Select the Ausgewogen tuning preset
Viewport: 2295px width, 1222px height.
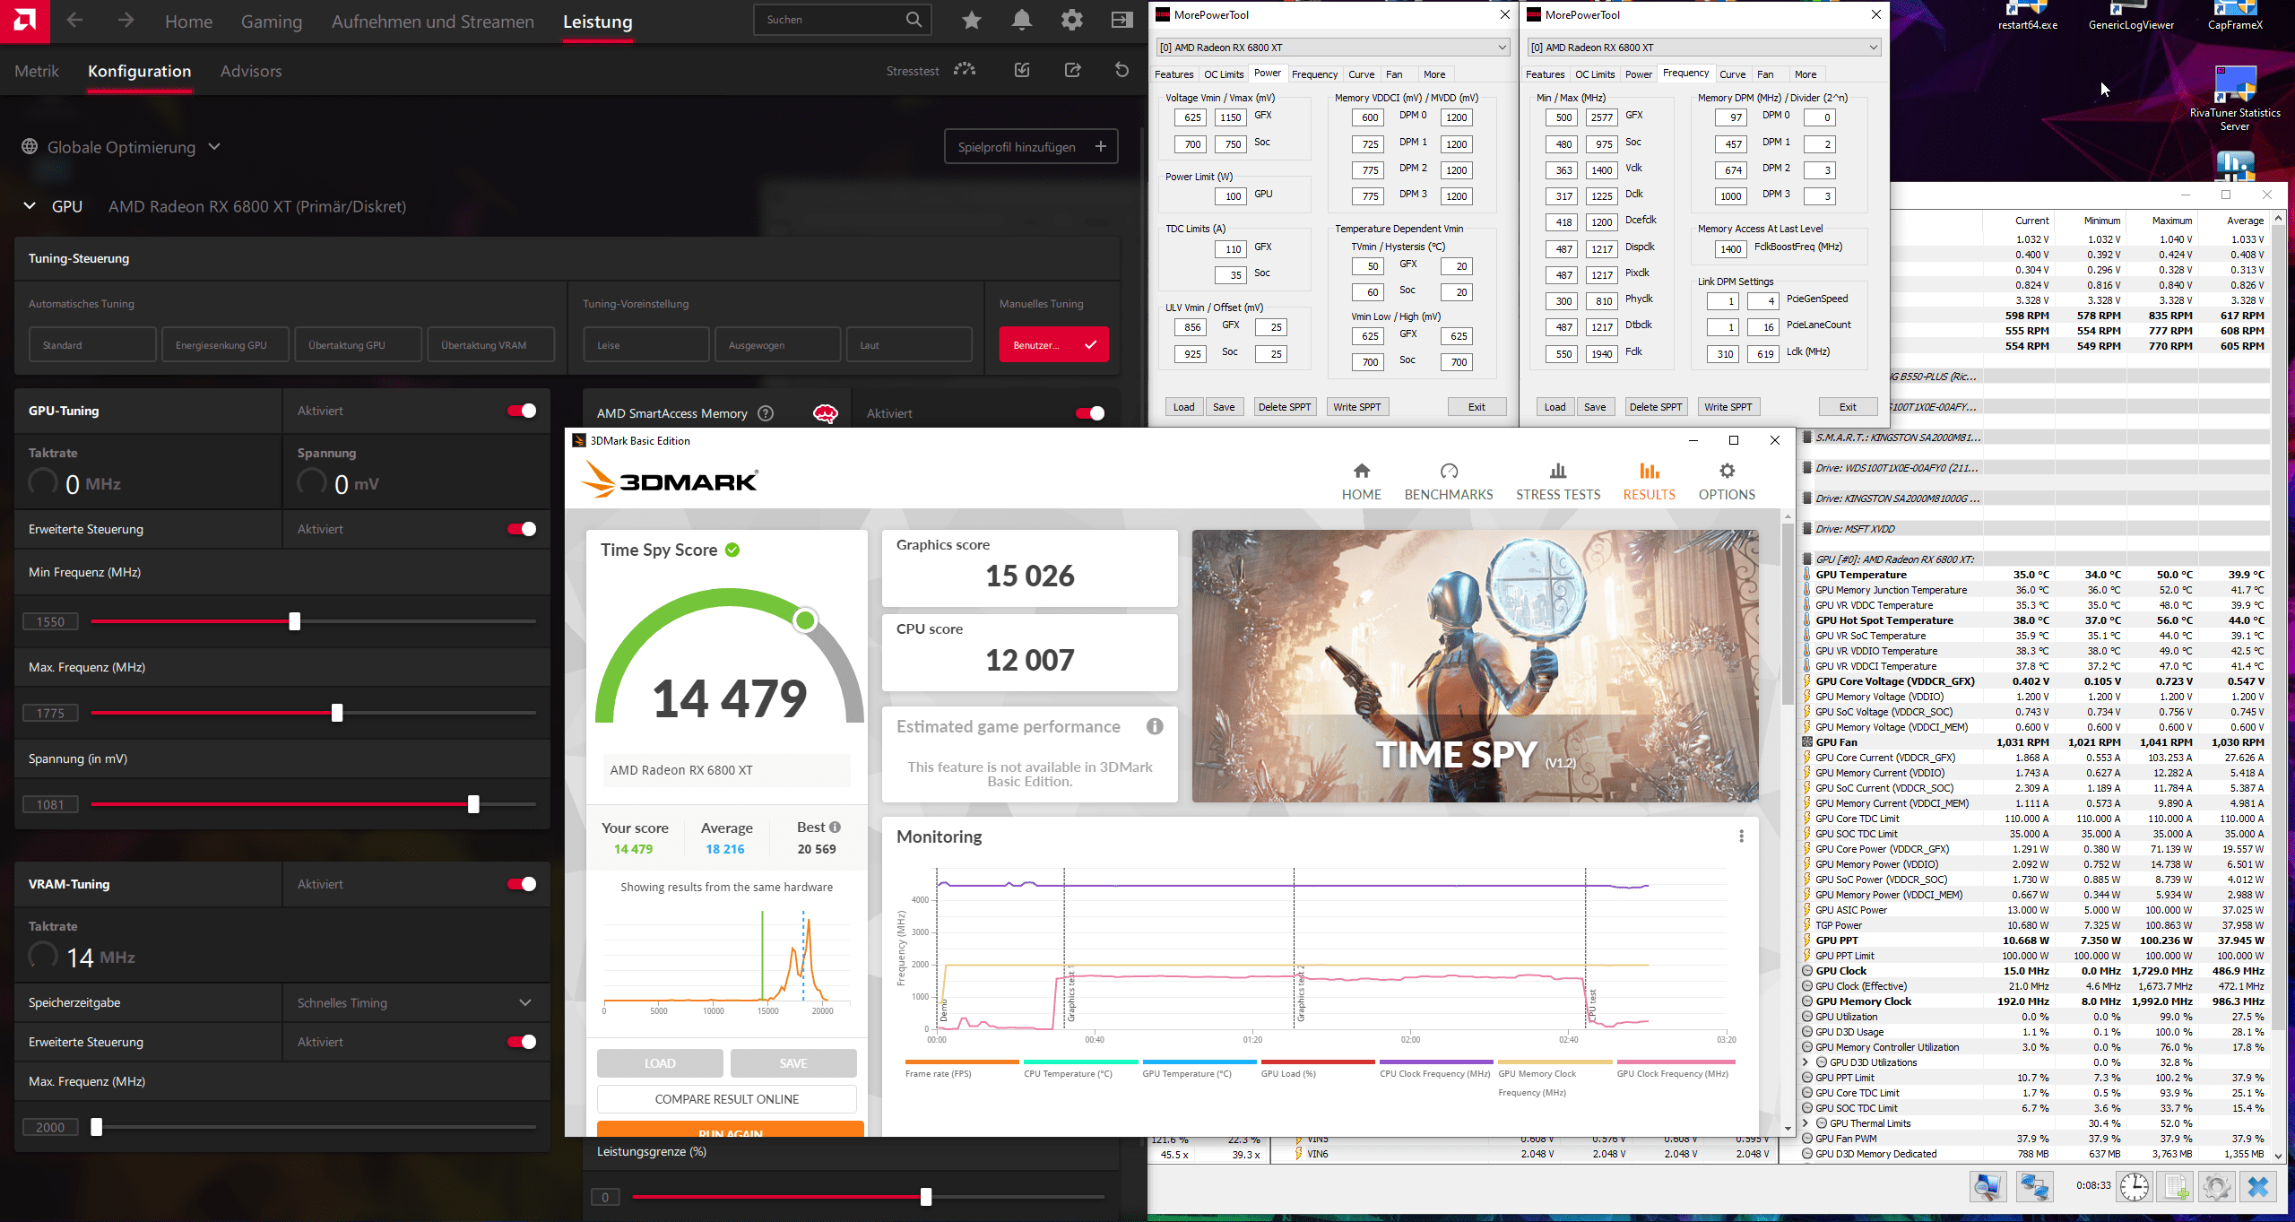coord(777,345)
